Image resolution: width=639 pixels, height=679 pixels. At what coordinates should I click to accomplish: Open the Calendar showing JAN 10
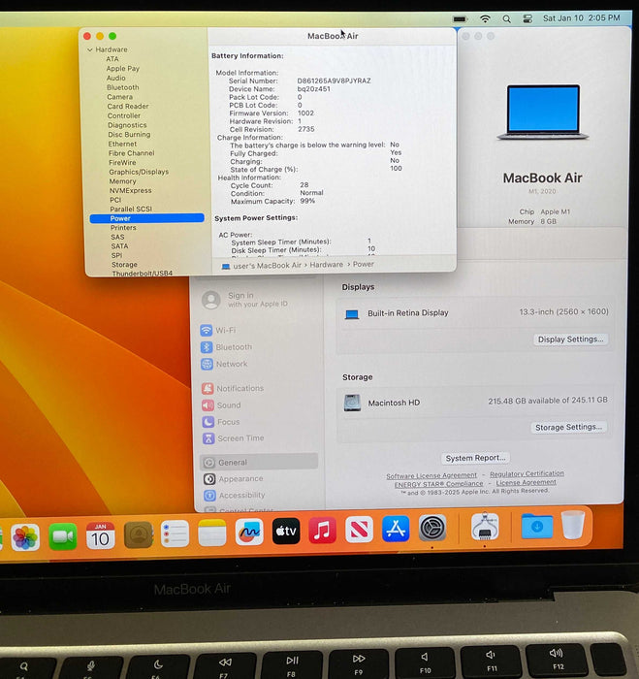click(x=101, y=536)
